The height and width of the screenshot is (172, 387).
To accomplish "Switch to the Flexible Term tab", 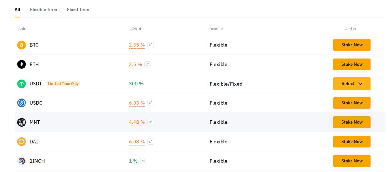I will (x=44, y=10).
